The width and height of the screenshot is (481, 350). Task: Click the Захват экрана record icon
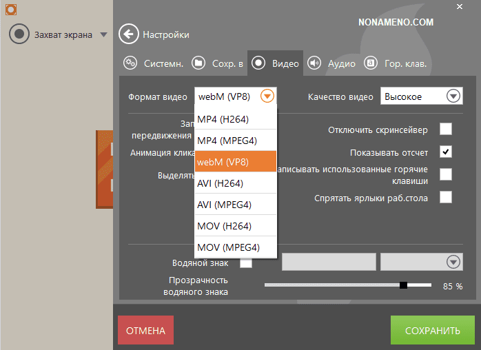click(19, 34)
